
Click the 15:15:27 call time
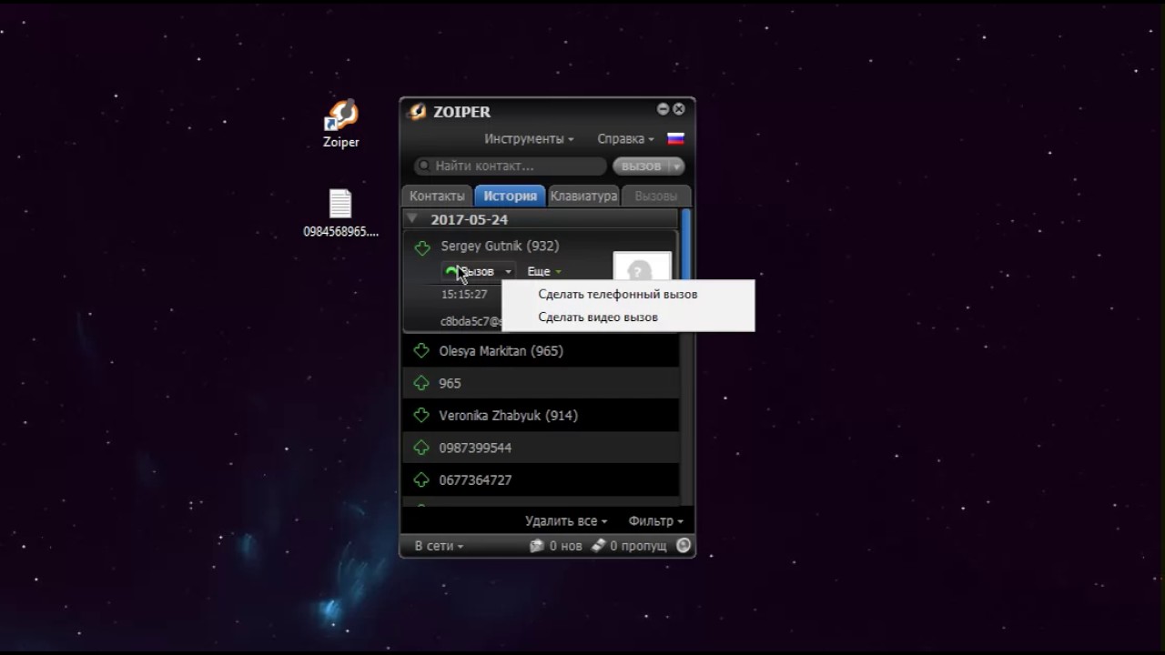(464, 295)
